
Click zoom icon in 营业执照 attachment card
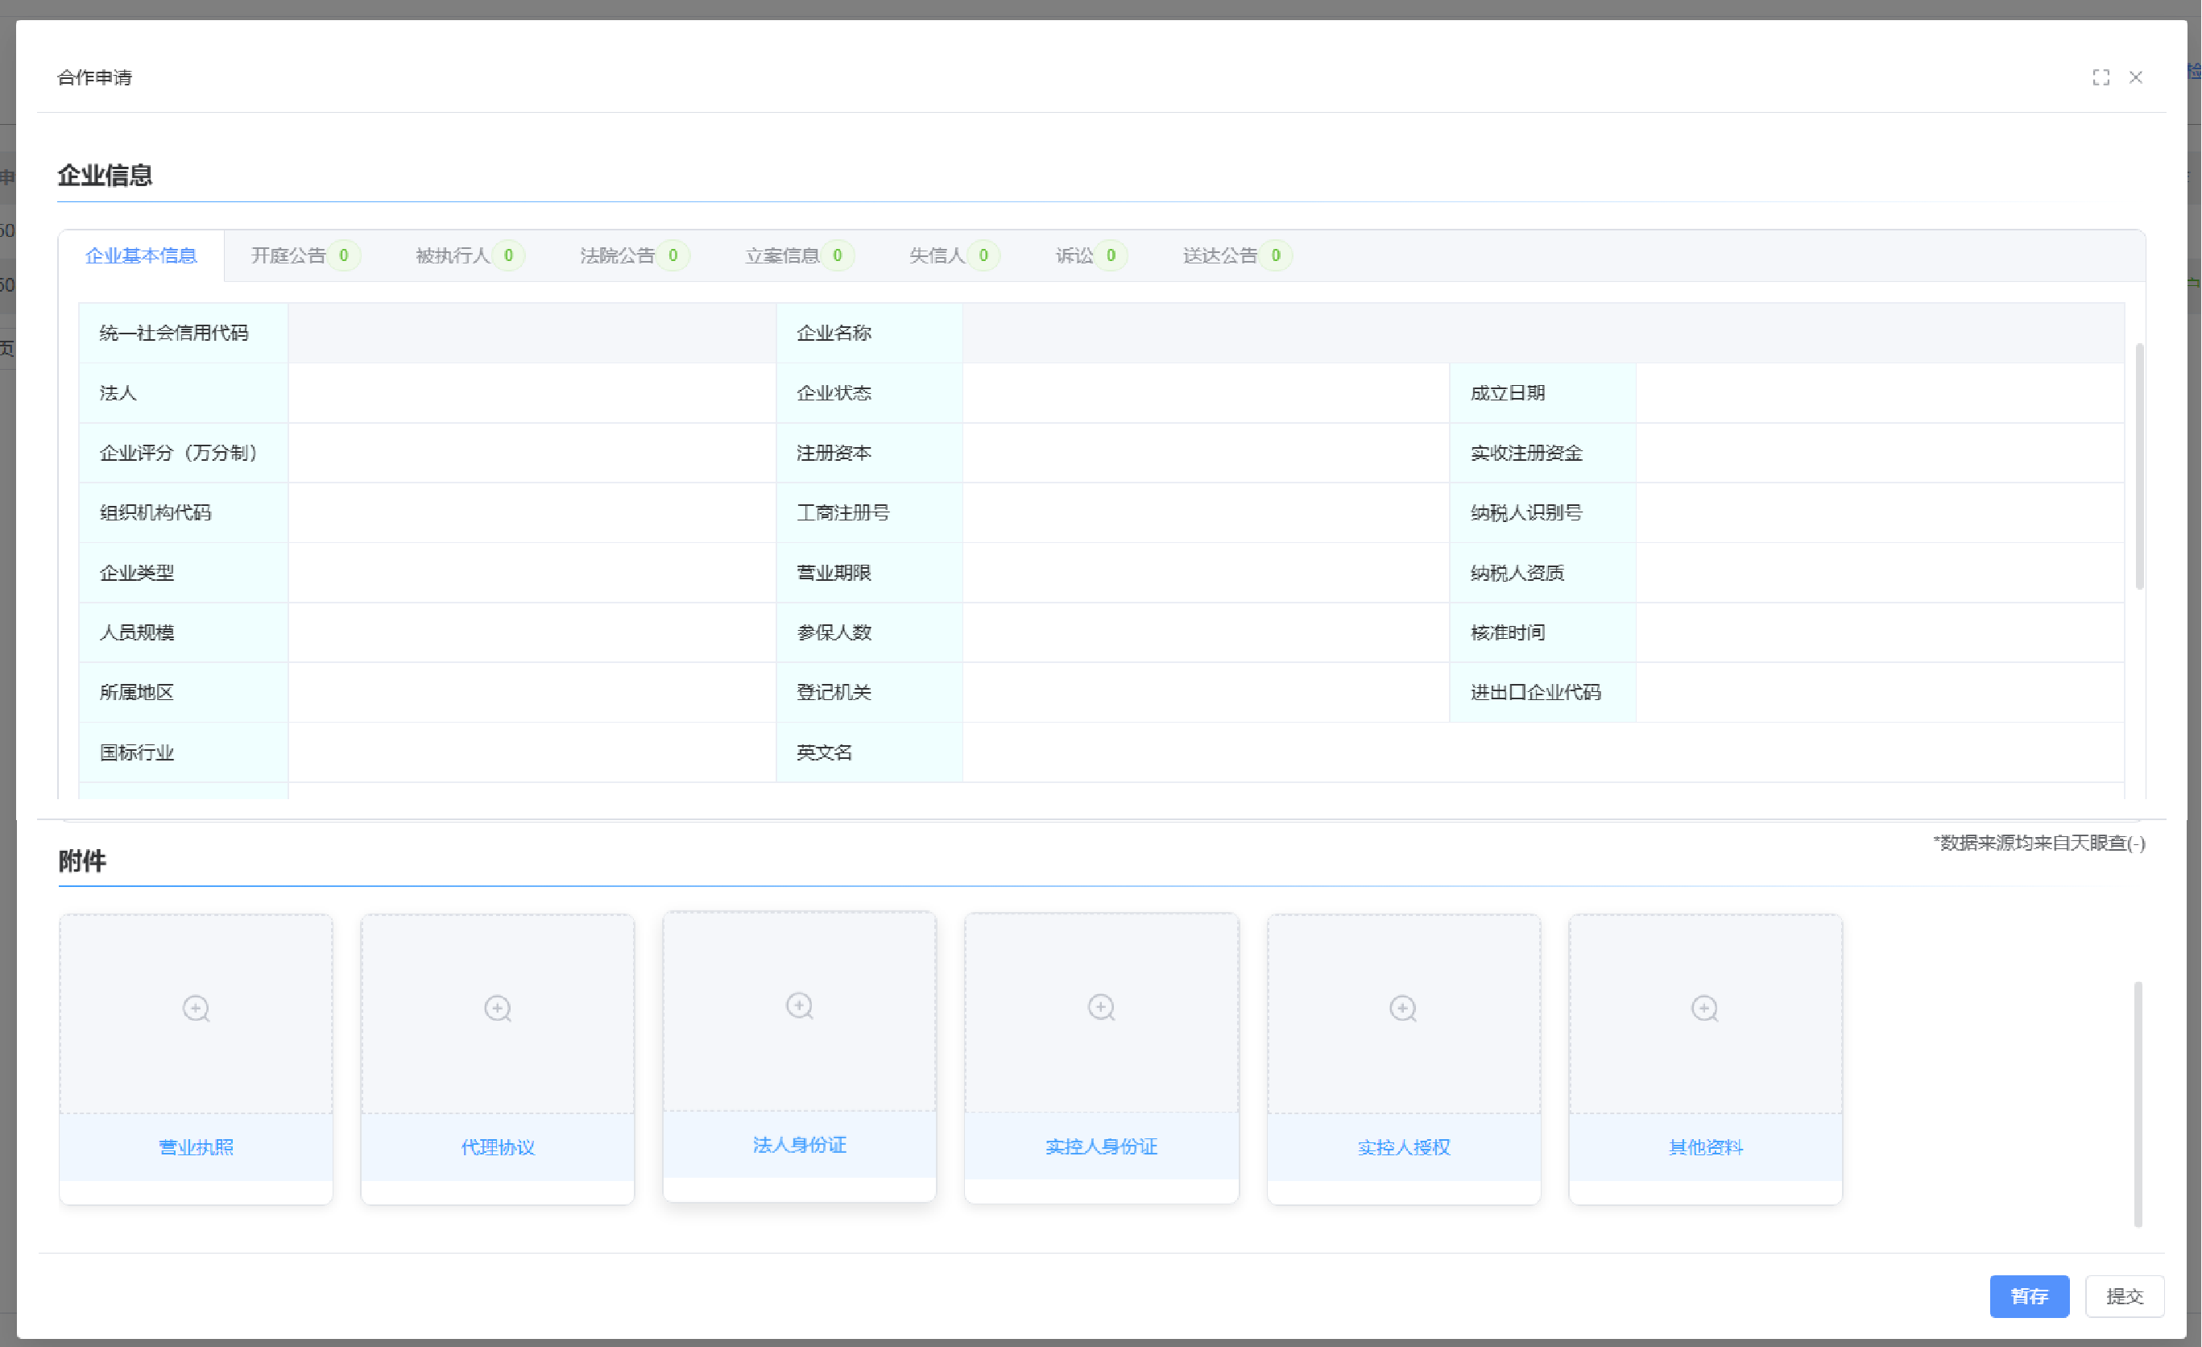point(196,1009)
